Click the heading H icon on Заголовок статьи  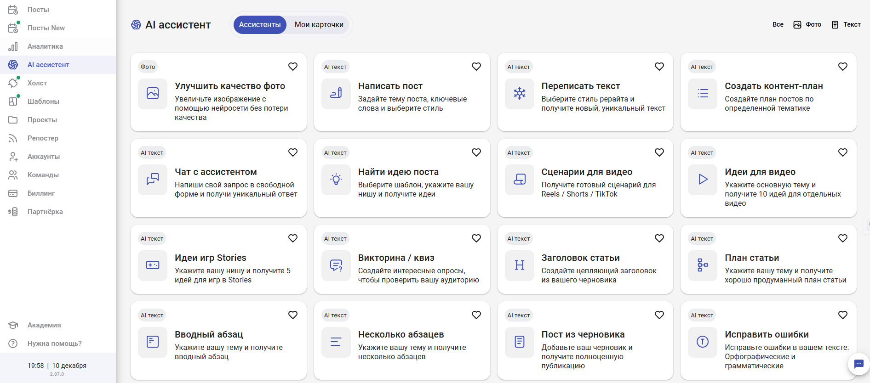(x=519, y=265)
